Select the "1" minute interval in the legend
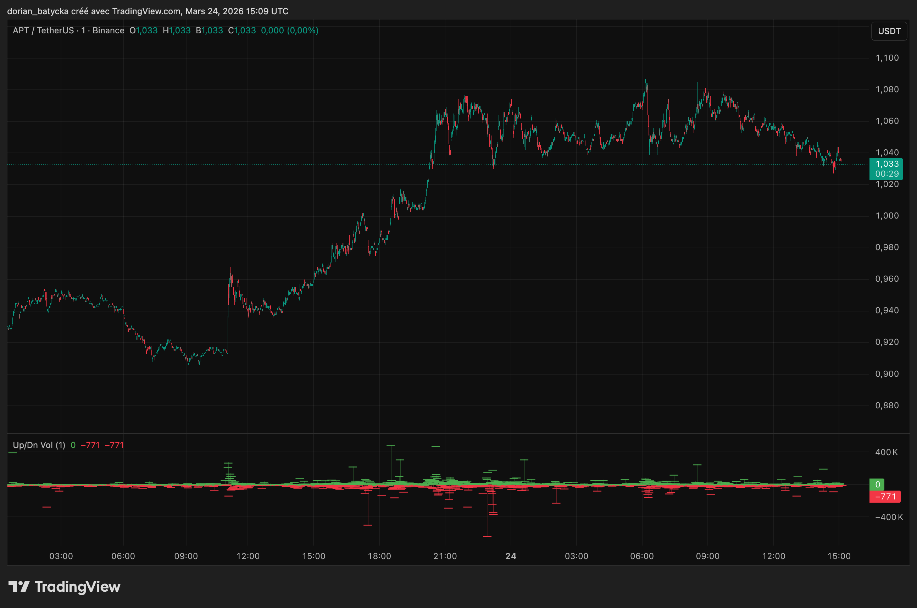 82,30
